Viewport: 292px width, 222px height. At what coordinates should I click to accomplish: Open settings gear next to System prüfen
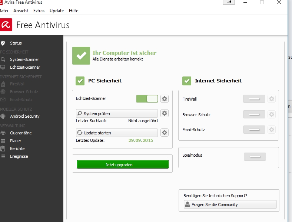165,113
